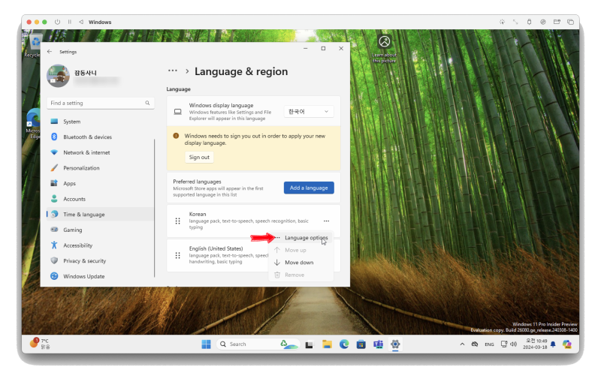
Task: Click the Move up menu entry
Action: (x=301, y=250)
